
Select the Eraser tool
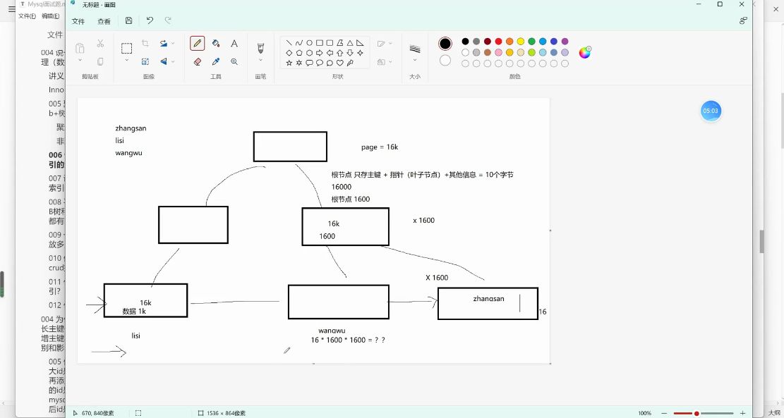point(197,61)
